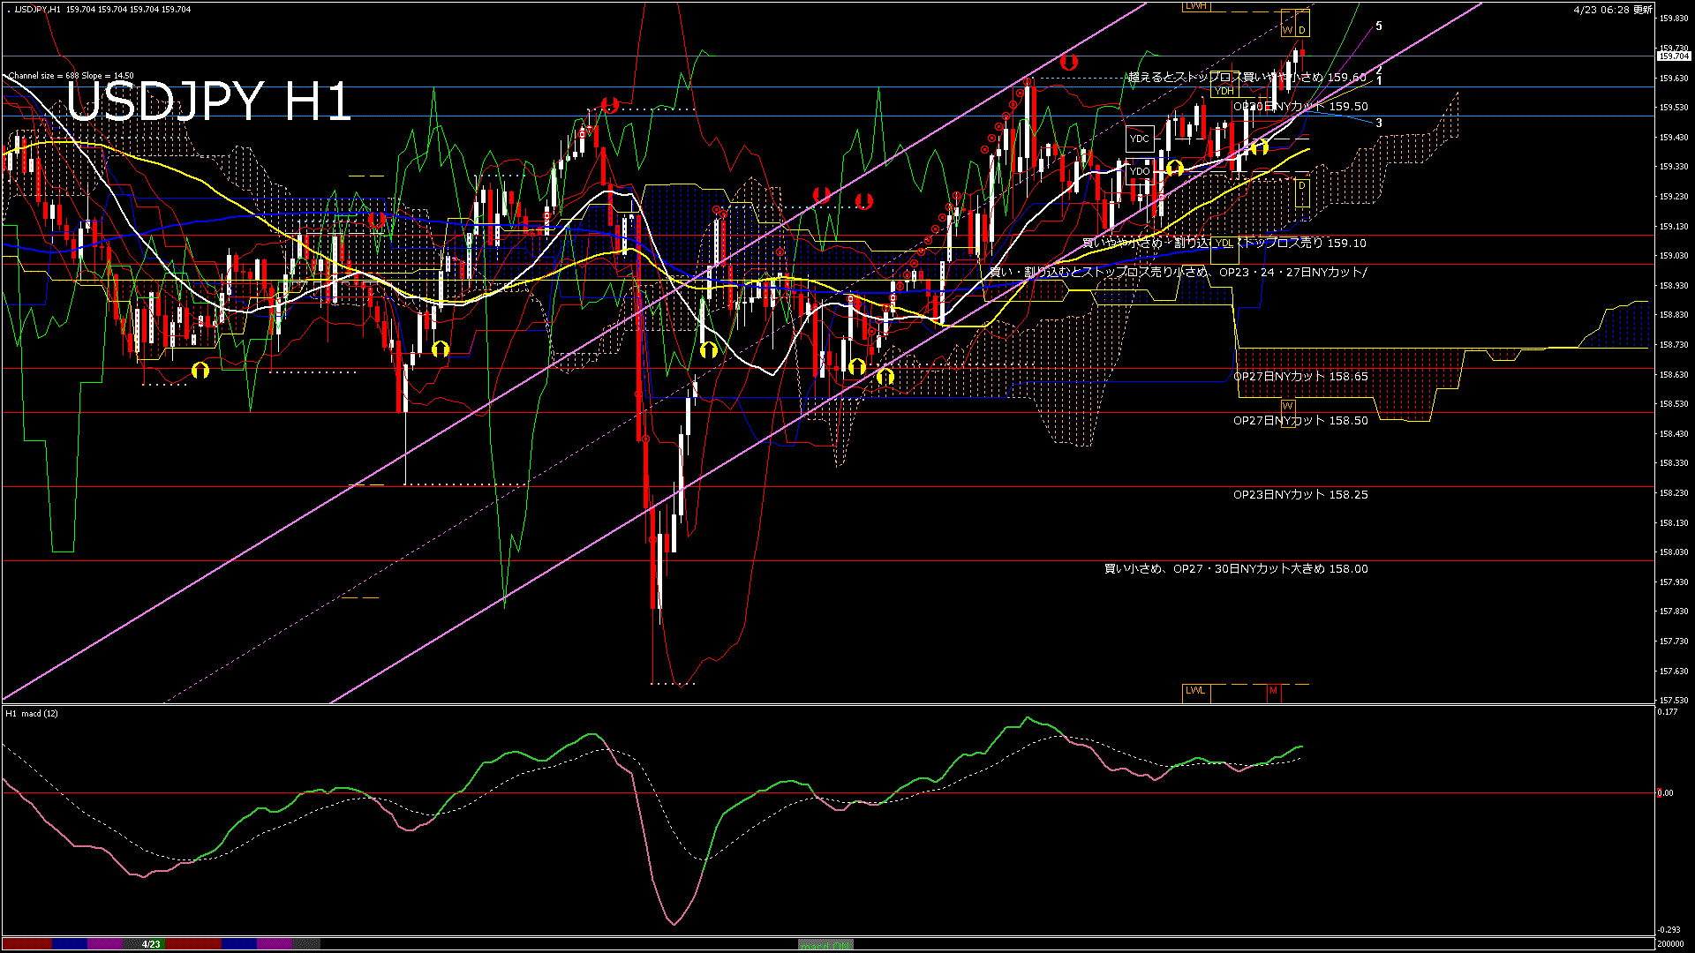Click the orange LWL level label
Image resolution: width=1695 pixels, height=953 pixels.
1195,691
